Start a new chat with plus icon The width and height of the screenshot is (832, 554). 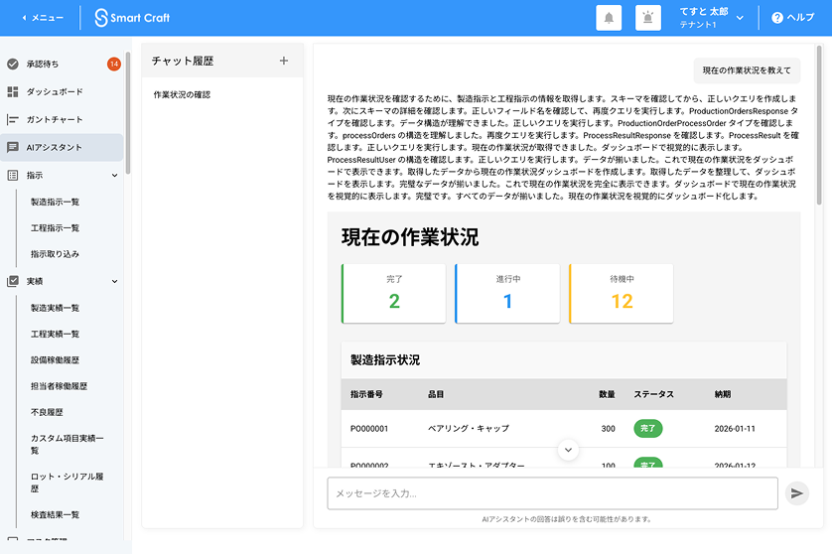click(284, 61)
